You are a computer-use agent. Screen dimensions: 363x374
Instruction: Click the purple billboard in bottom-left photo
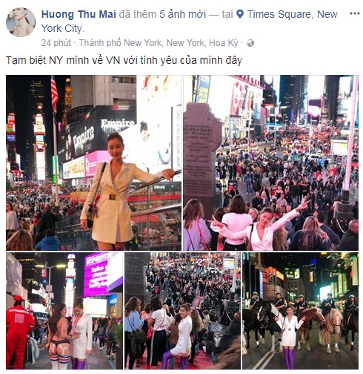click(x=96, y=274)
